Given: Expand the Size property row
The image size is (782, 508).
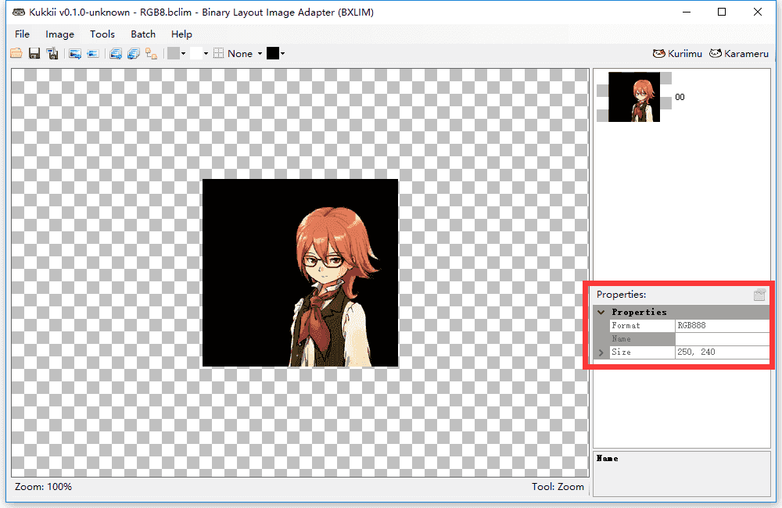Looking at the screenshot, I should 601,352.
